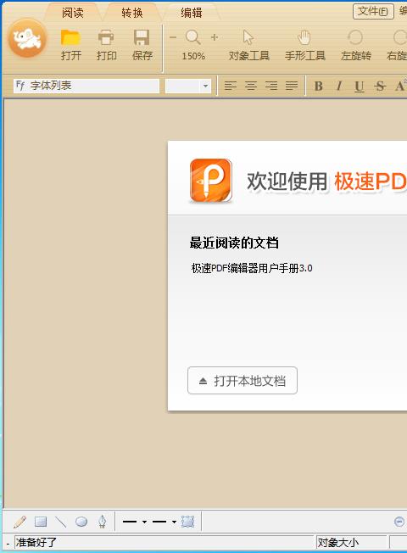Switch to the 转换 tab
Viewport: 407px width, 553px height.
click(132, 13)
